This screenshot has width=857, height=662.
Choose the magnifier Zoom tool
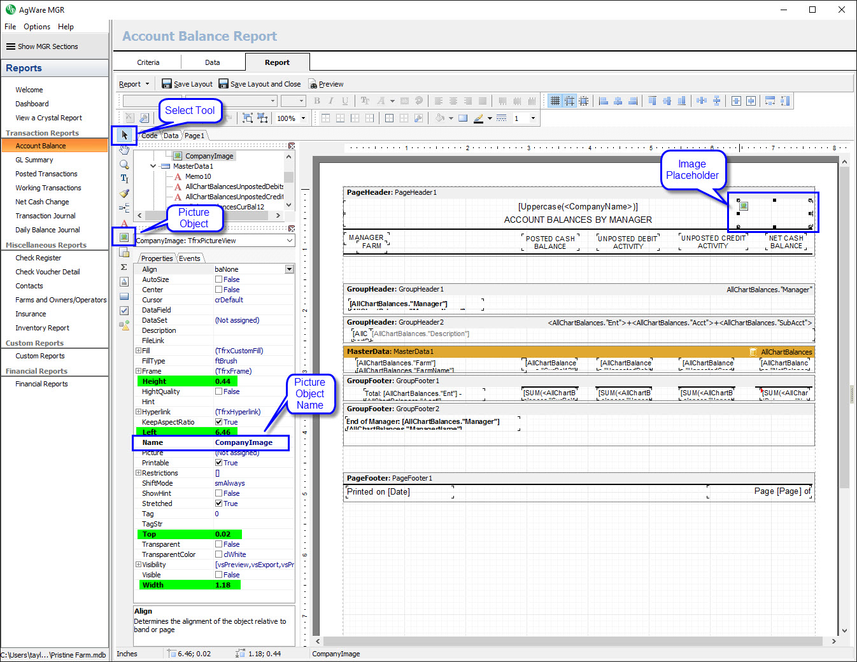[x=125, y=164]
